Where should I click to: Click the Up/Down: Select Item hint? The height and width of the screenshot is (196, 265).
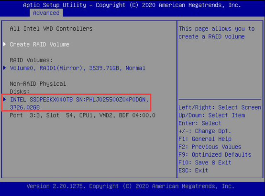click(x=212, y=115)
